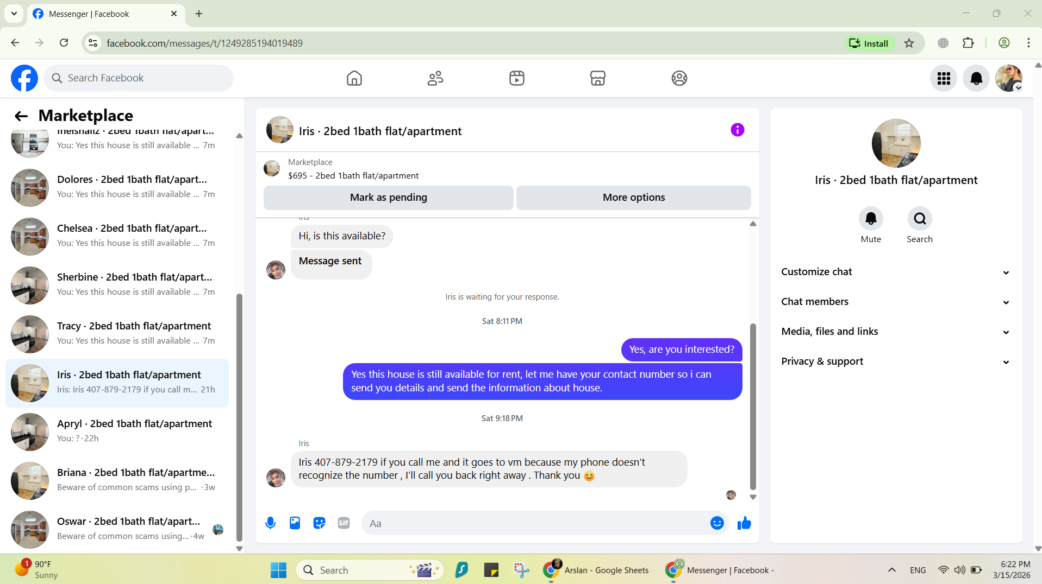Reload the page with the refresh icon
The height and width of the screenshot is (584, 1042).
point(64,43)
